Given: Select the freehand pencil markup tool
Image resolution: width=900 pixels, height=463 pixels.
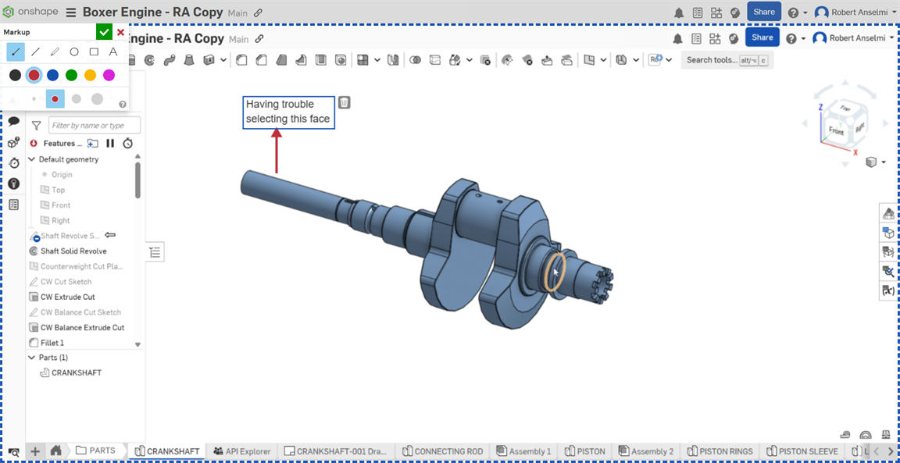Looking at the screenshot, I should click(x=55, y=52).
